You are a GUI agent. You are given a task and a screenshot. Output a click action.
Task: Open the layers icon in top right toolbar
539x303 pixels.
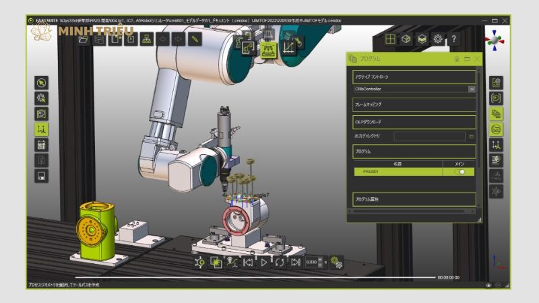[422, 39]
